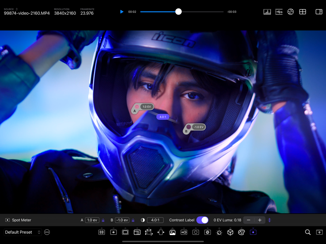Screen dimensions: 326x244
Task: Show the waveform monitor scope
Action: [x=279, y=11]
